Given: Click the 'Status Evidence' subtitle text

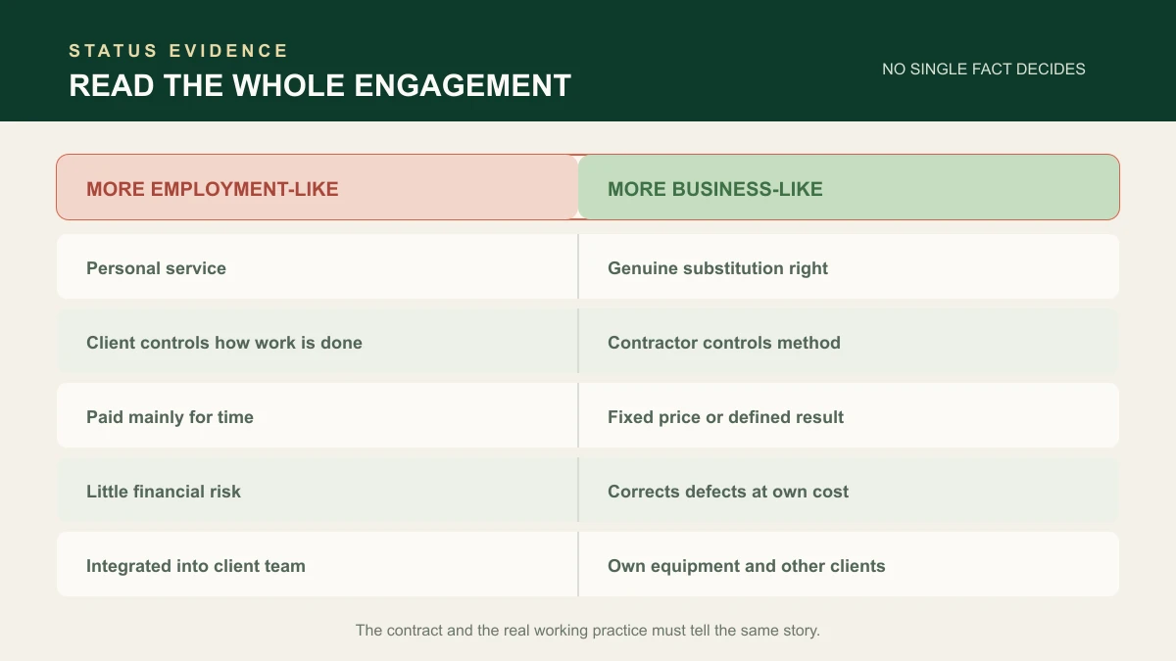Looking at the screenshot, I should [178, 51].
